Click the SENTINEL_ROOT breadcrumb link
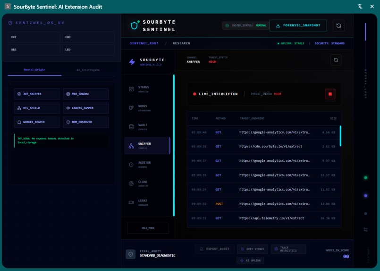The image size is (380, 271). coord(144,44)
